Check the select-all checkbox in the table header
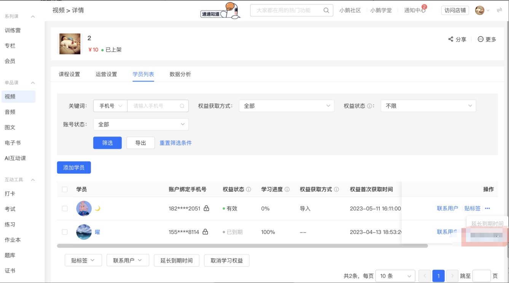The width and height of the screenshot is (509, 283). 65,189
